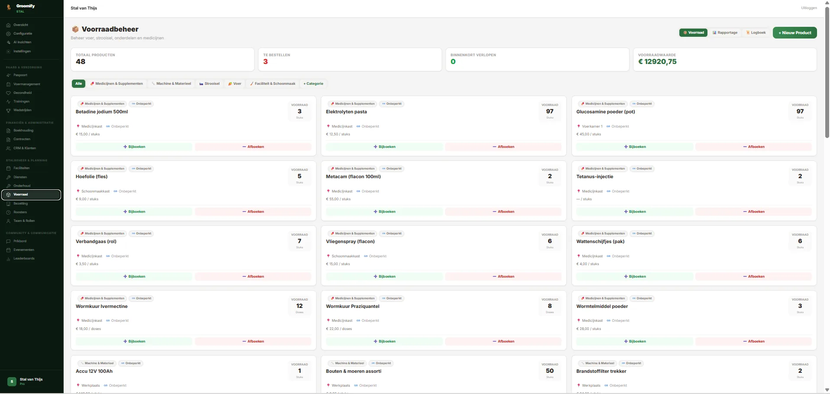This screenshot has height=394, width=830.
Task: Click Contracten document icon
Action: pos(9,139)
